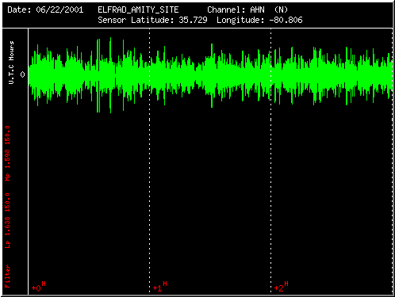Screen dimensions: 395x297
Task: Click the date text 06/22/2001
Action: (59, 10)
